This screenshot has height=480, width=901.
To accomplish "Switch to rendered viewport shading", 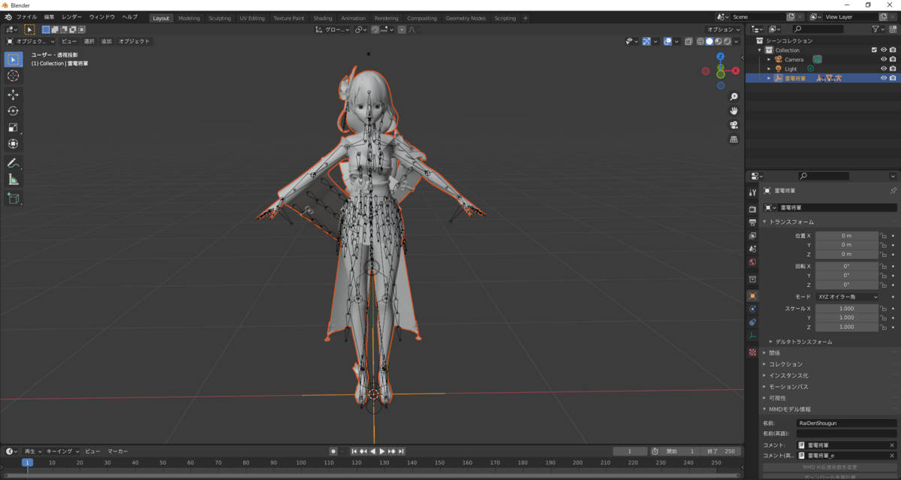I will 727,41.
